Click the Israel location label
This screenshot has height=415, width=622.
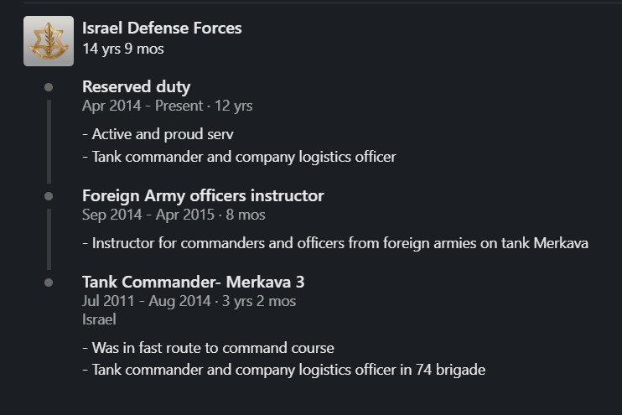coord(99,319)
